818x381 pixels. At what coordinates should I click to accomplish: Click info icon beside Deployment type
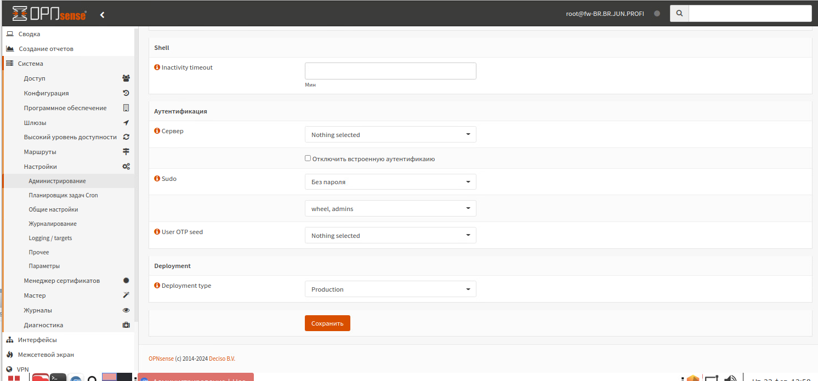(157, 286)
